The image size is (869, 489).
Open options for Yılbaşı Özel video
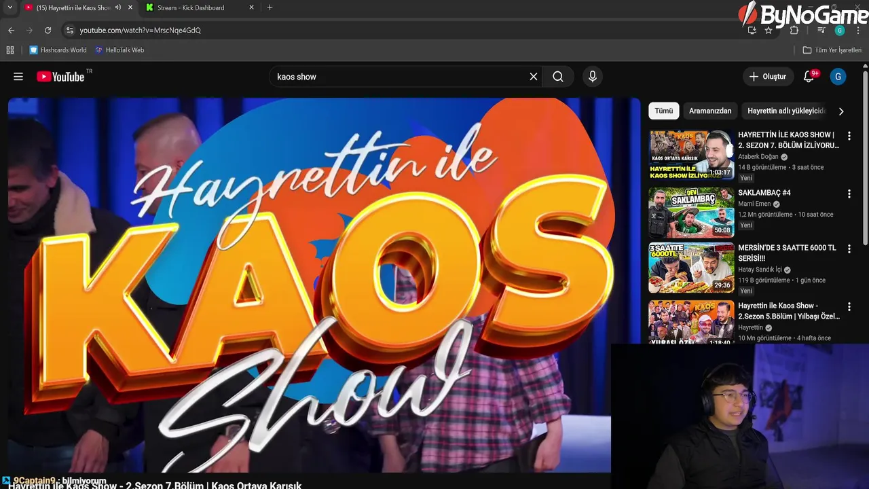(x=849, y=307)
